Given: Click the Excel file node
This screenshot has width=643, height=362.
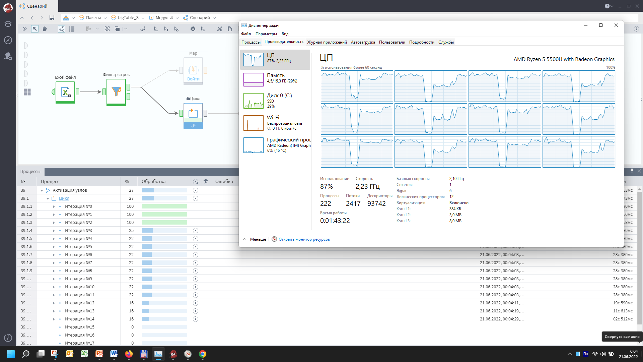Looking at the screenshot, I should tap(65, 92).
